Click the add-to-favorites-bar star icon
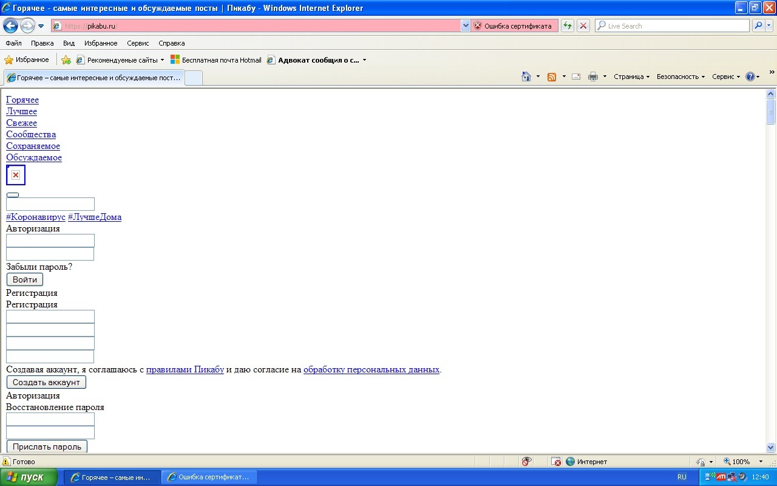 click(66, 60)
